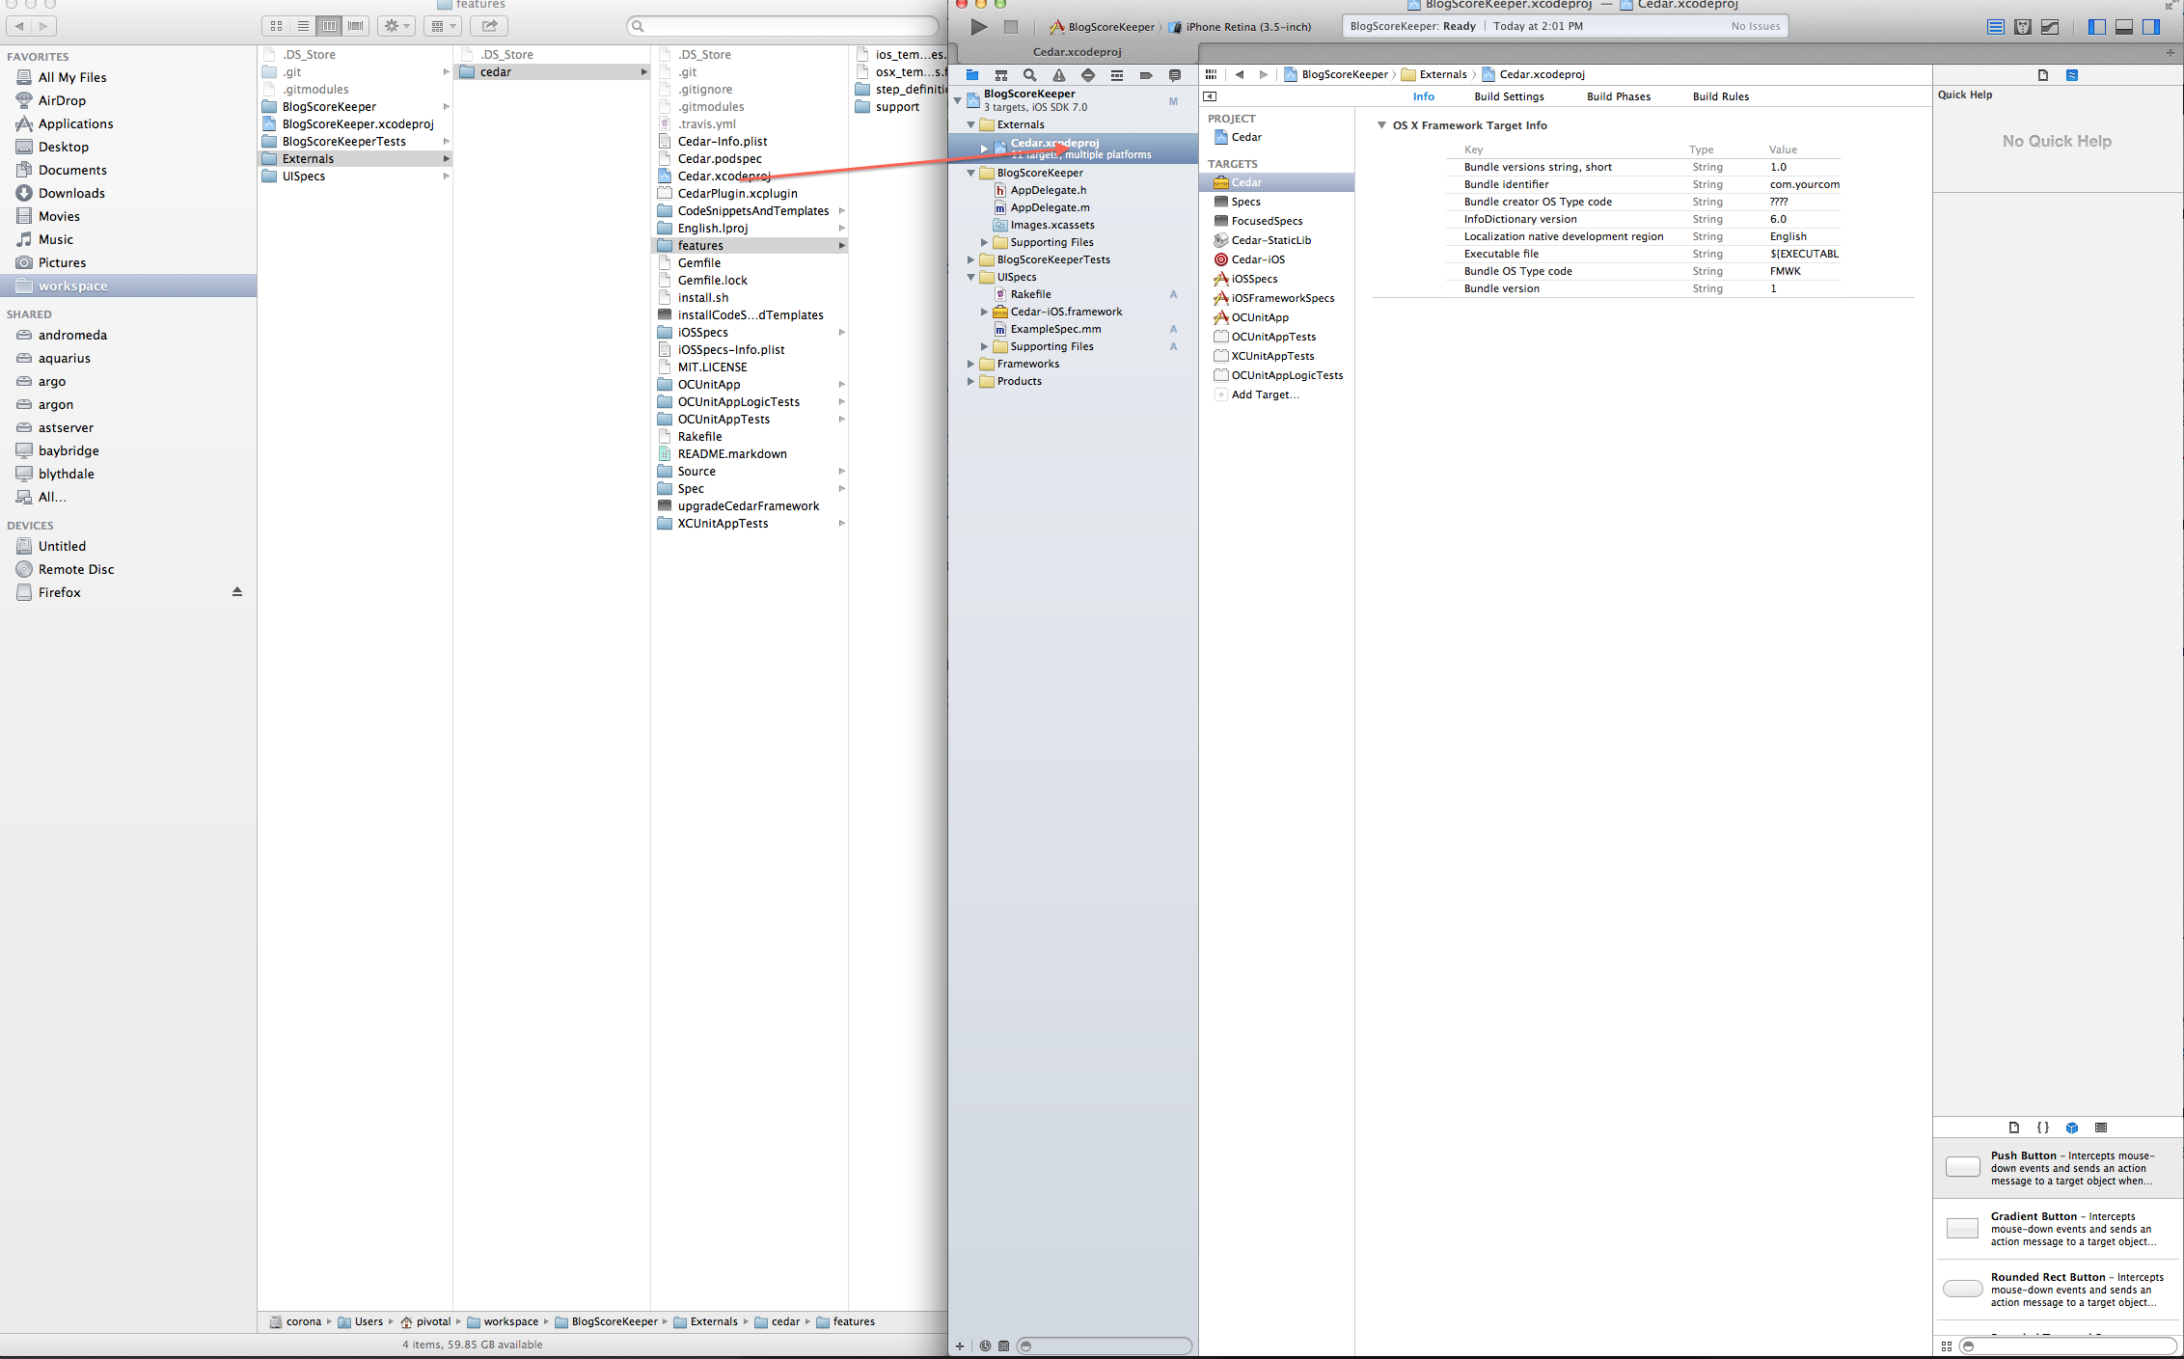
Task: Go back in Xcode editor history
Action: (1240, 74)
